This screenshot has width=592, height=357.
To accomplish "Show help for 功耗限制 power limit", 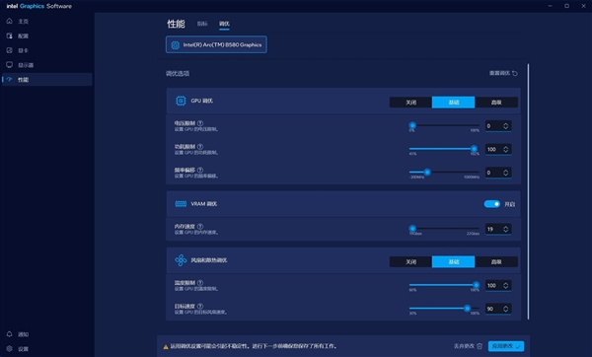I will coord(200,146).
